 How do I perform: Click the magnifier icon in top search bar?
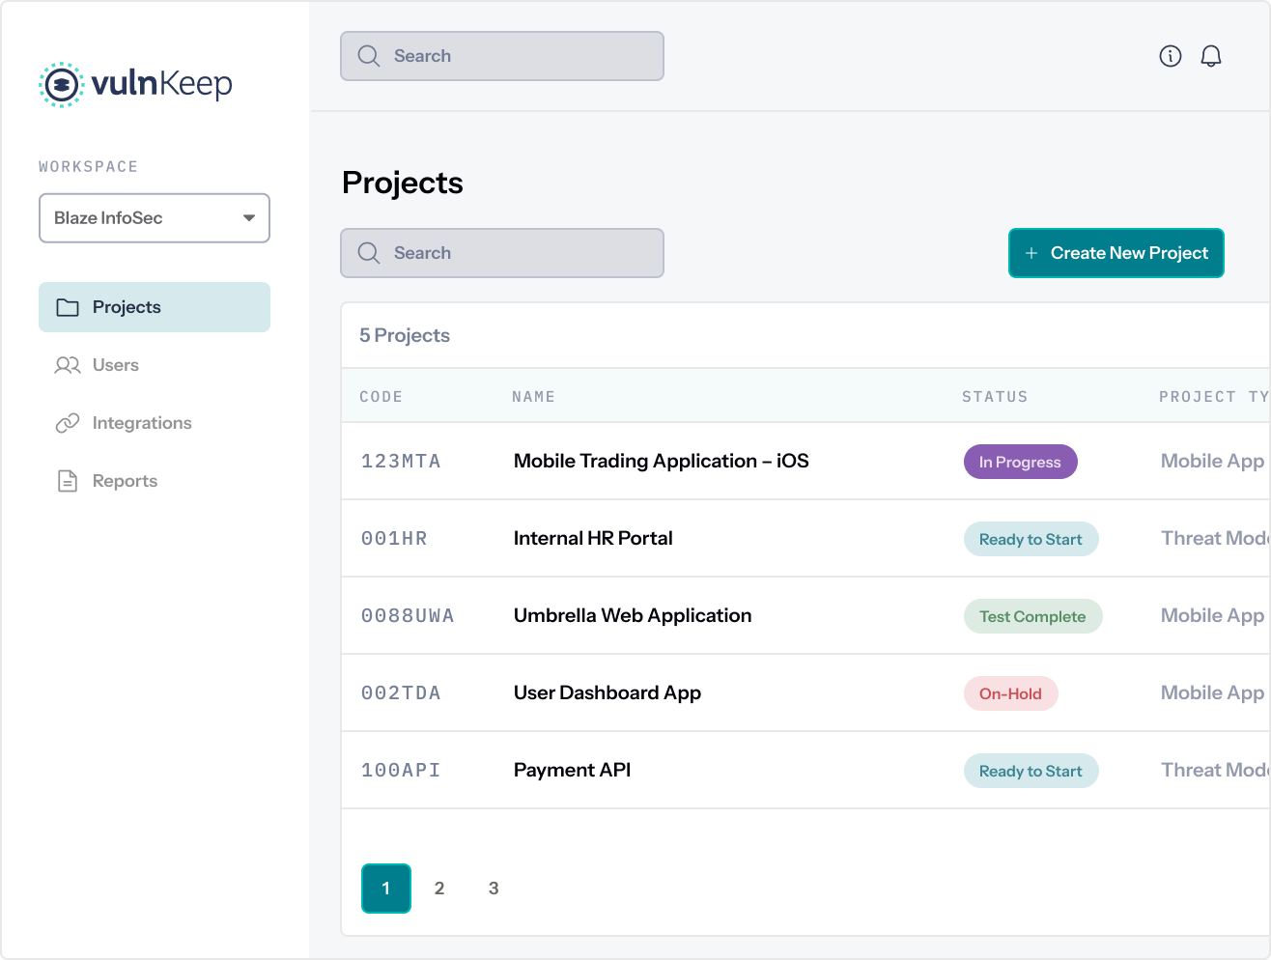point(368,56)
